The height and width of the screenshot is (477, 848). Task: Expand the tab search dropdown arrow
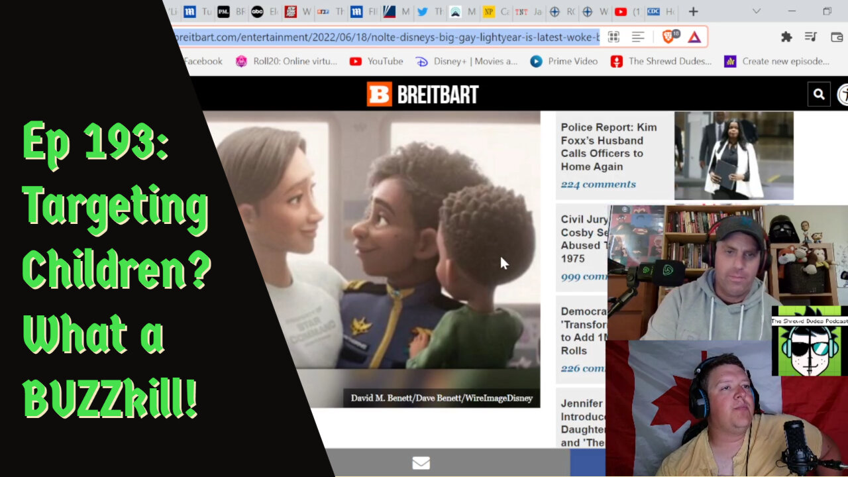tap(756, 11)
